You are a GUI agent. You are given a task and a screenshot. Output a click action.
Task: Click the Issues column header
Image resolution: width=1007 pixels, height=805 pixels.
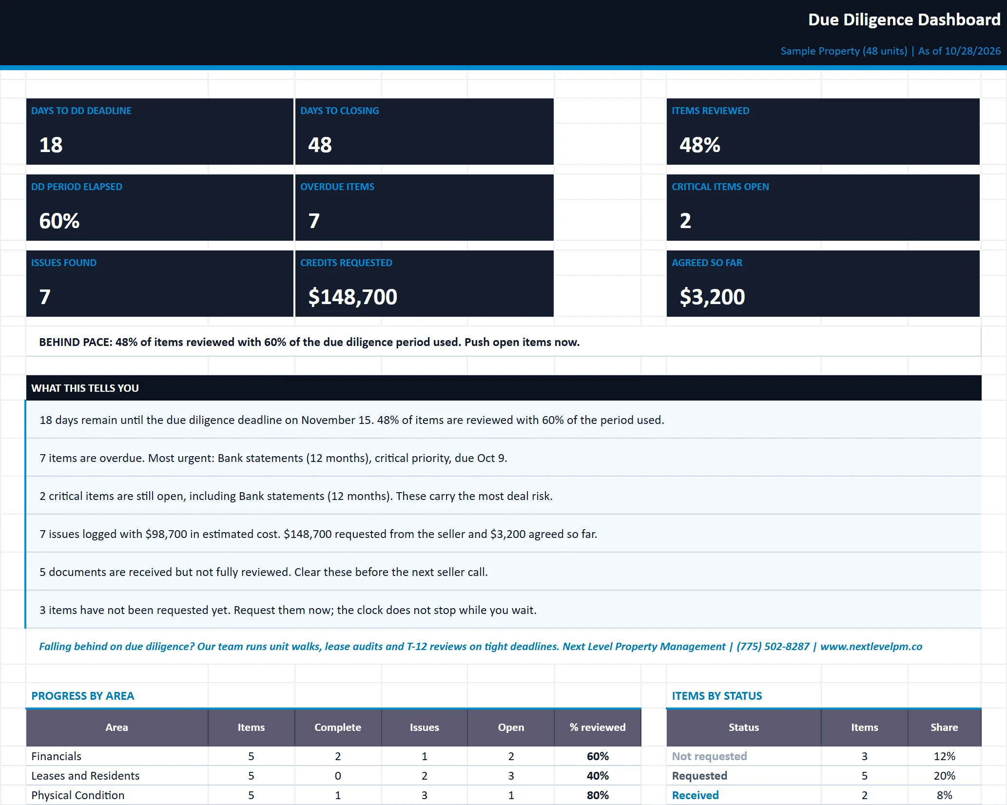(x=425, y=727)
